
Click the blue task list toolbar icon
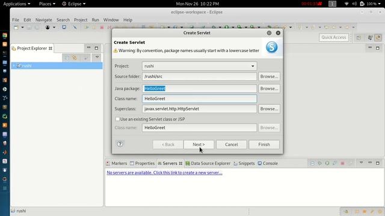[64, 27]
